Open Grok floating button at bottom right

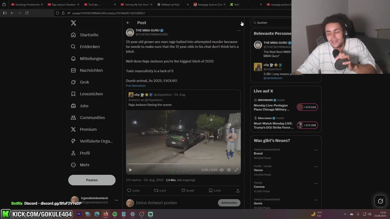pos(380,201)
